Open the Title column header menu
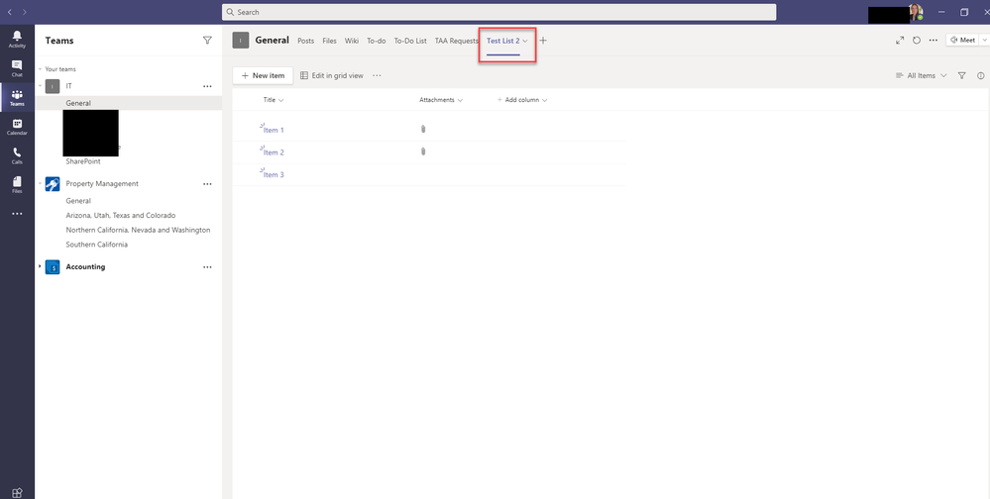The height and width of the screenshot is (499, 990). 274,100
